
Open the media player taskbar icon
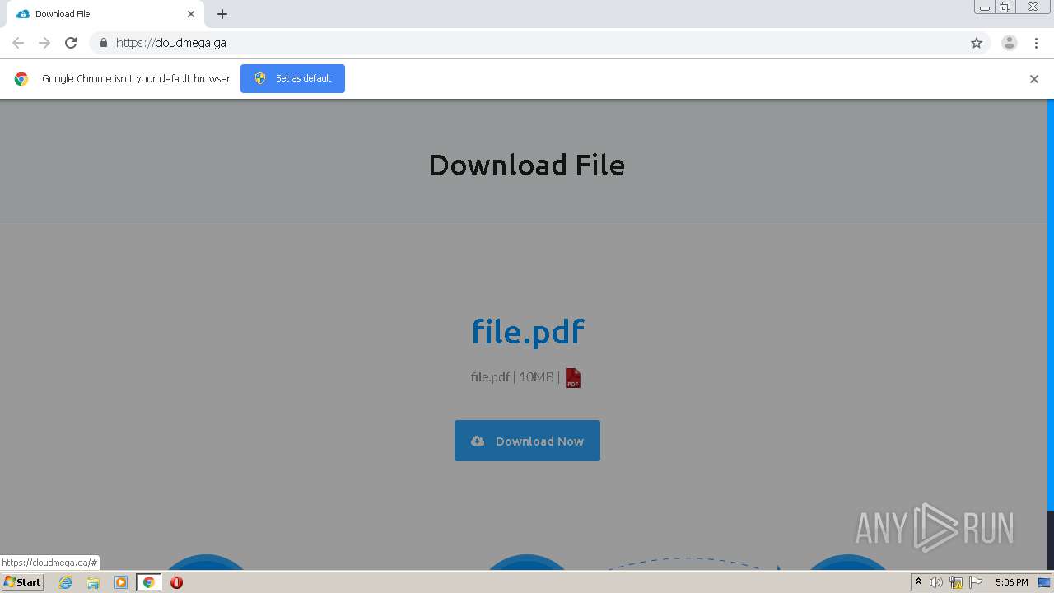coord(121,582)
